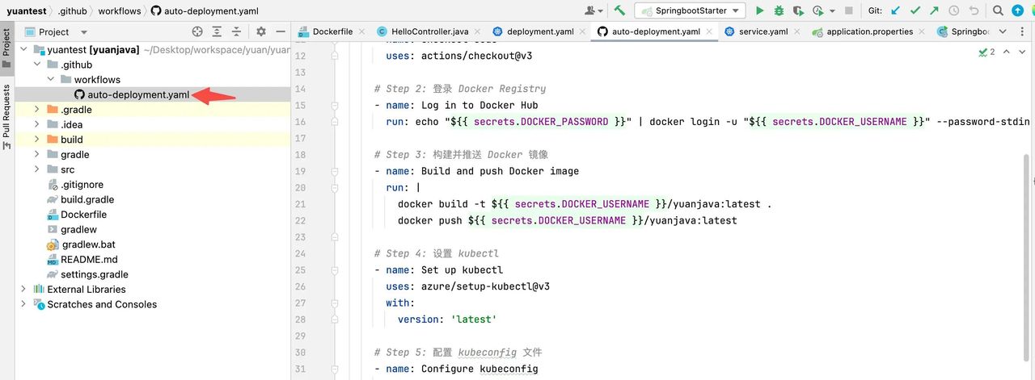Click Collapse All icon in Project panel
The height and width of the screenshot is (380, 1035).
pyautogui.click(x=236, y=31)
